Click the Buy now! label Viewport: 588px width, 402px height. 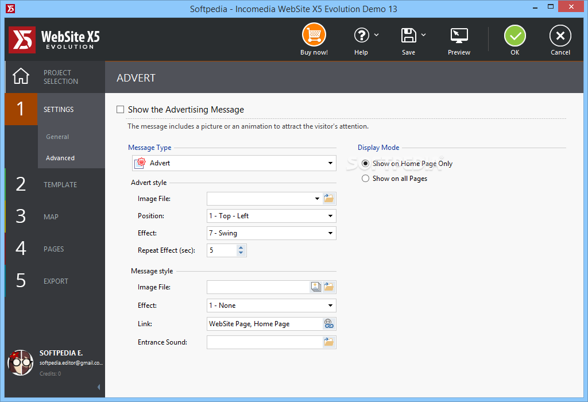tap(314, 52)
